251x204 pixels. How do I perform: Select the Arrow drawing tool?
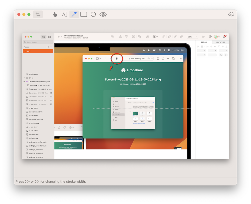coord(74,15)
